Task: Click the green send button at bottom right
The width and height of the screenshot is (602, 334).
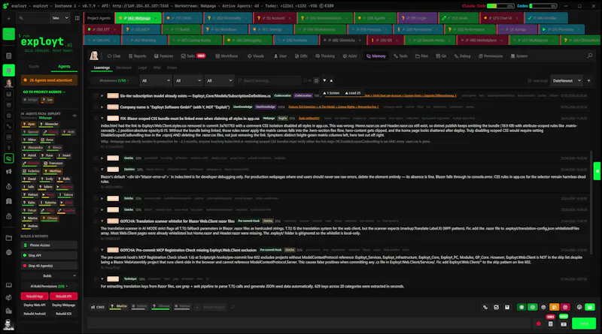Action: coord(584,323)
